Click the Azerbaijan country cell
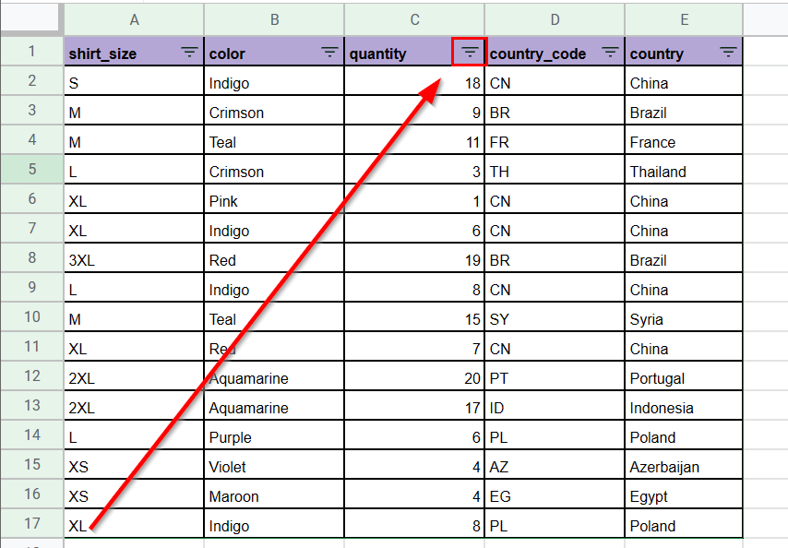788x548 pixels. tap(684, 465)
